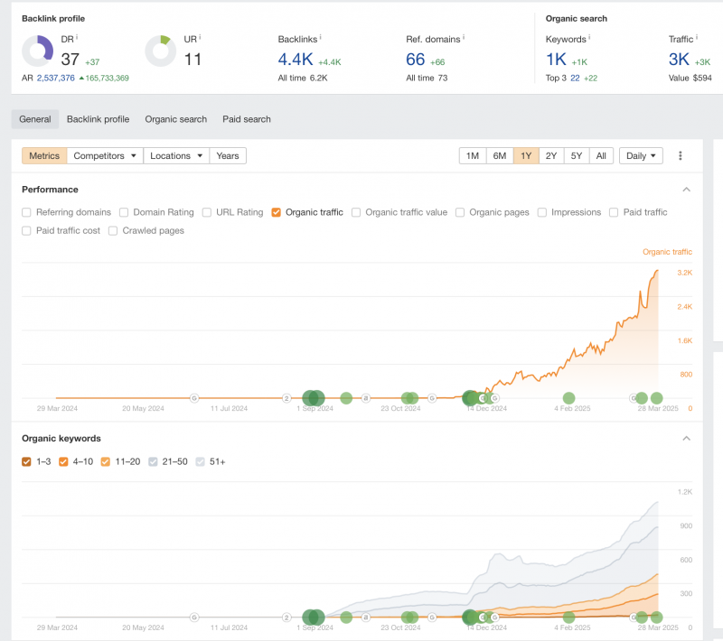The width and height of the screenshot is (723, 641).
Task: Uncheck the Organic traffic checkbox
Action: (277, 213)
